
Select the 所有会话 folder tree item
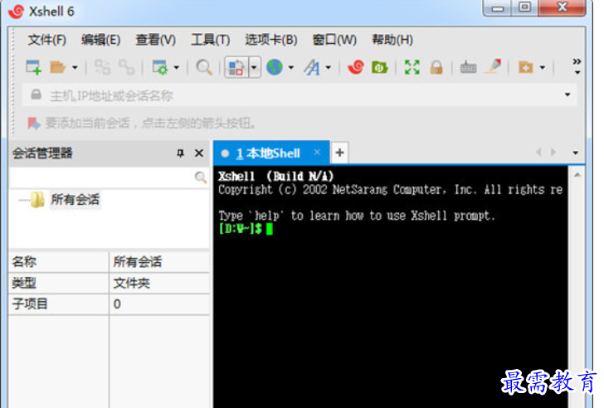click(75, 199)
